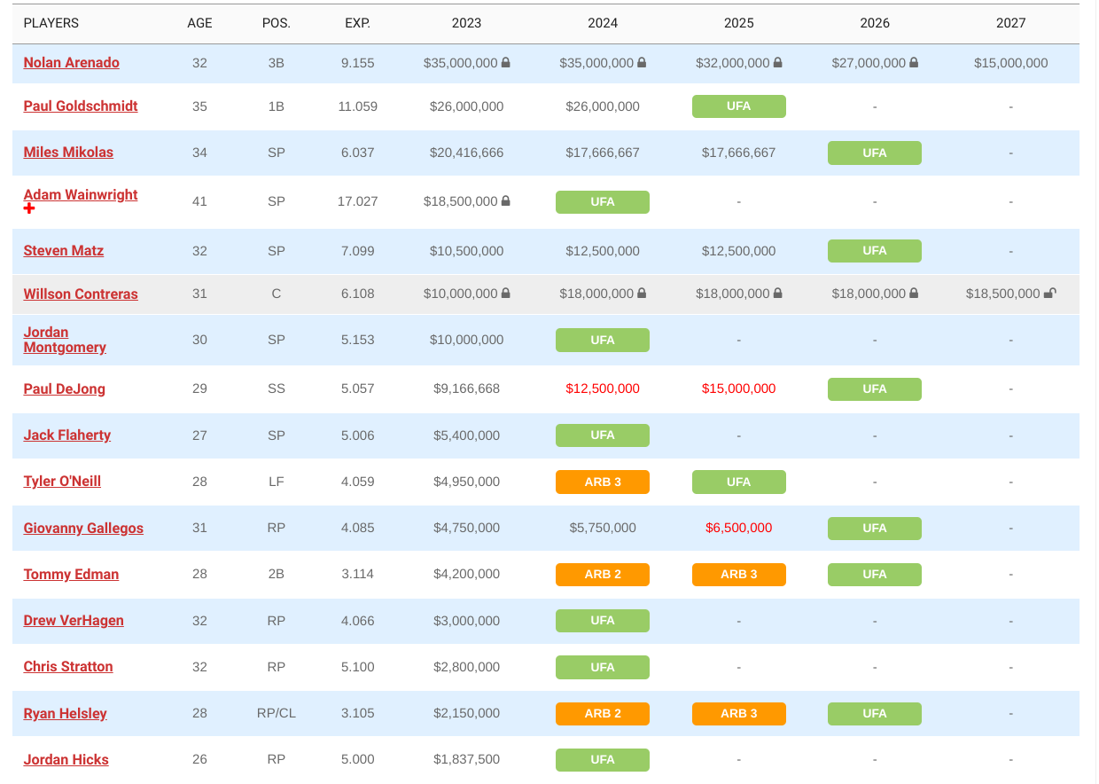Click lock icon beside Contreras's 2023 salary
Viewport: 1099px width, 784px height.
coord(506,294)
